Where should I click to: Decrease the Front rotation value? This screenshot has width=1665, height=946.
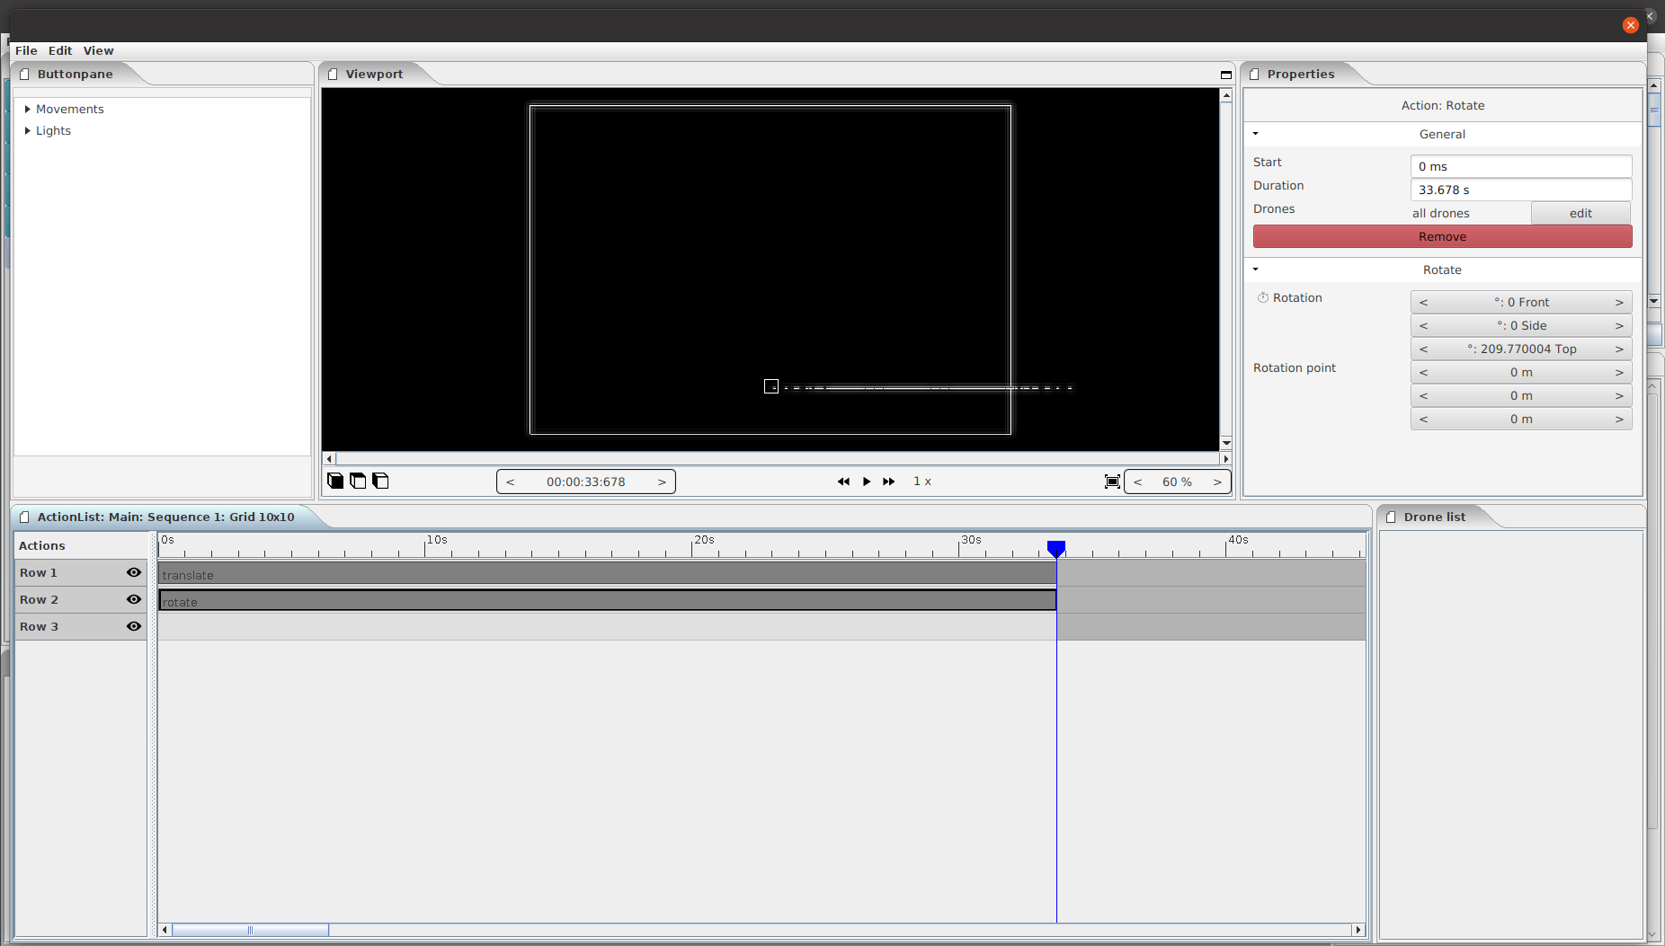1423,302
